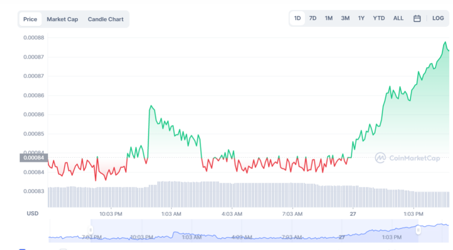The width and height of the screenshot is (453, 250).
Task: Choose the 3M time range
Action: tap(345, 18)
